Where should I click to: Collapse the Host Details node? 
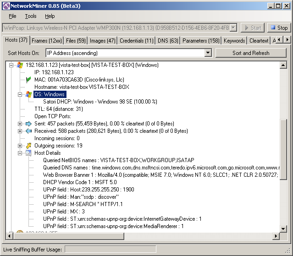click(x=20, y=153)
